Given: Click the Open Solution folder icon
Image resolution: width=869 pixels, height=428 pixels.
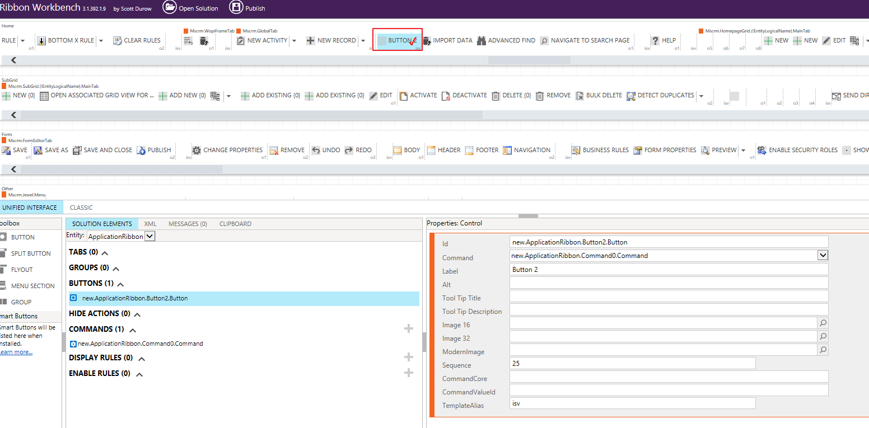Looking at the screenshot, I should point(170,7).
